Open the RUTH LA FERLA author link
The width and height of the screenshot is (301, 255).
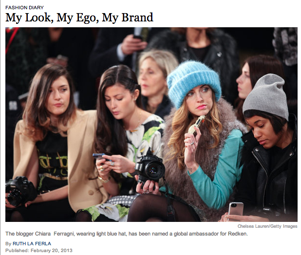click(x=32, y=244)
